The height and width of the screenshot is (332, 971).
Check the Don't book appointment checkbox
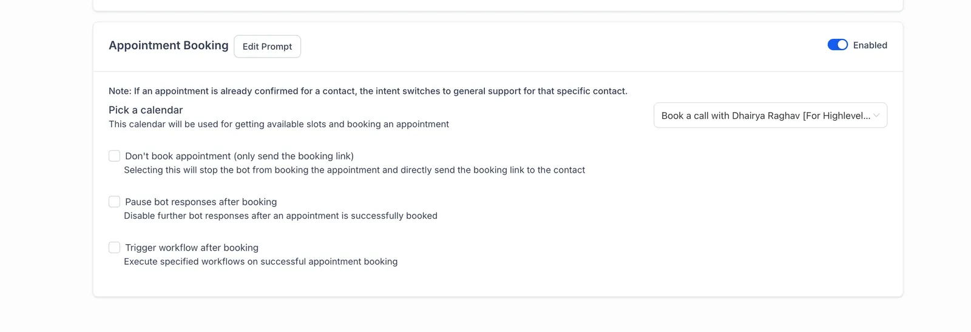click(114, 156)
